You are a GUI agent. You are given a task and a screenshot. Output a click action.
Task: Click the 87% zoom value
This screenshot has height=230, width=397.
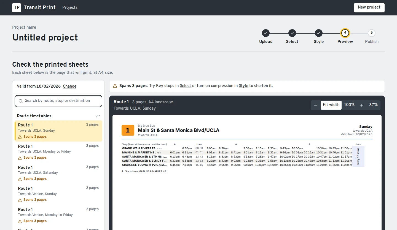373,105
